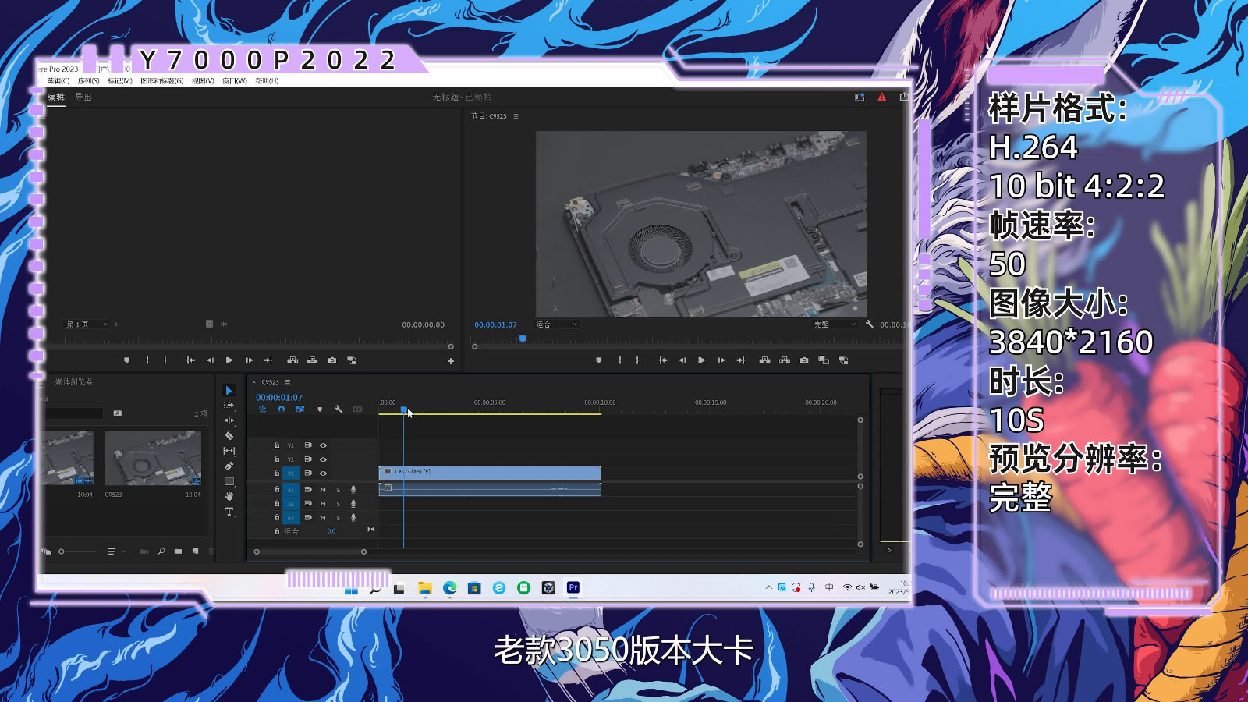
Task: Step back one frame in Program monitor
Action: (x=682, y=360)
